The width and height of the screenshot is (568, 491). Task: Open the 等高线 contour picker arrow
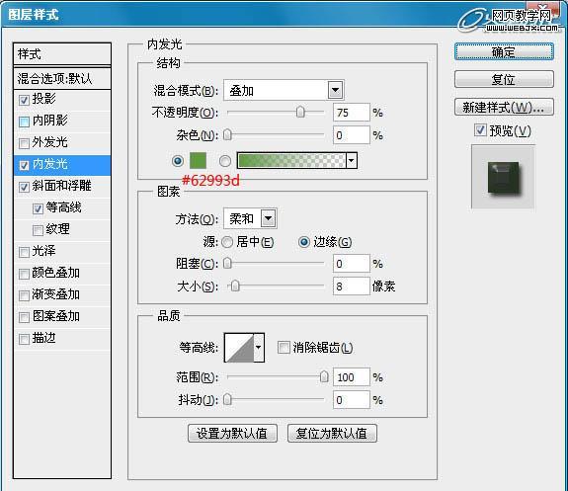coord(258,347)
